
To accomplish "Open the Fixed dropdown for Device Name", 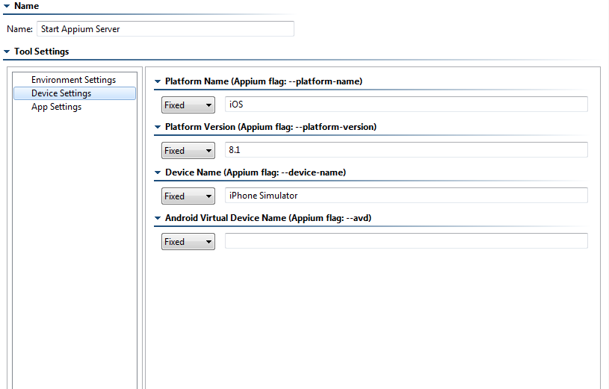I will coord(188,196).
